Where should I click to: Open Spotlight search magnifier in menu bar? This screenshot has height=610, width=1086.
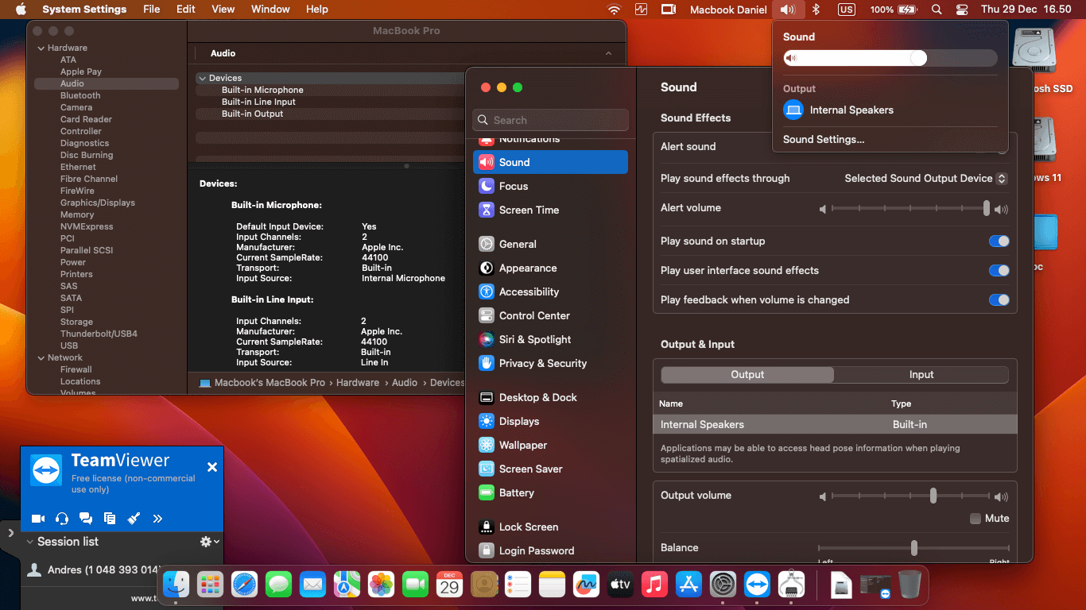pos(936,10)
